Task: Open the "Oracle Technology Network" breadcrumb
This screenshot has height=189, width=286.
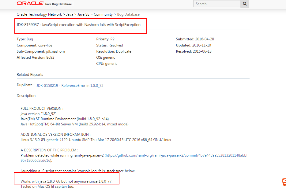Action: click(39, 14)
